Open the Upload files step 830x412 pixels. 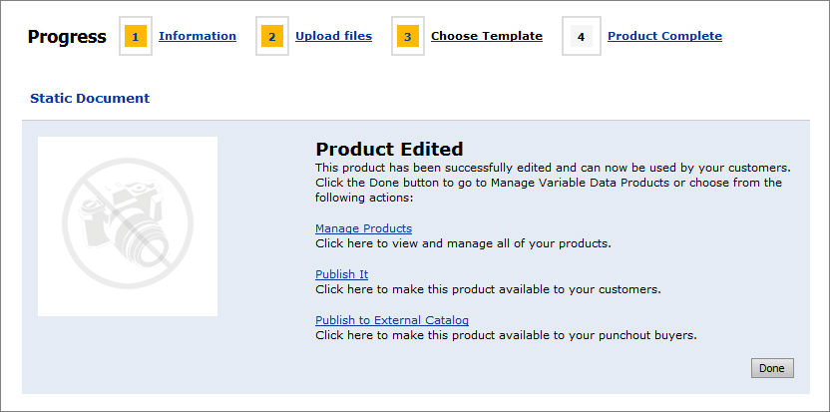(333, 36)
